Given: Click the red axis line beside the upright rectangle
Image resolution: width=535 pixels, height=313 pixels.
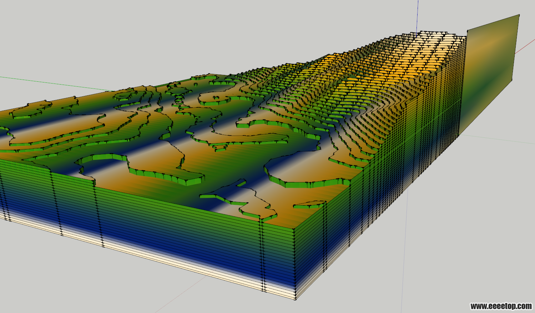Looking at the screenshot, I should 525,46.
